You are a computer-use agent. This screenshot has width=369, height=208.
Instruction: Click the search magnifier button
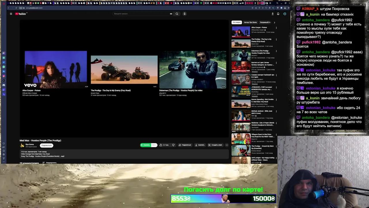(177, 14)
